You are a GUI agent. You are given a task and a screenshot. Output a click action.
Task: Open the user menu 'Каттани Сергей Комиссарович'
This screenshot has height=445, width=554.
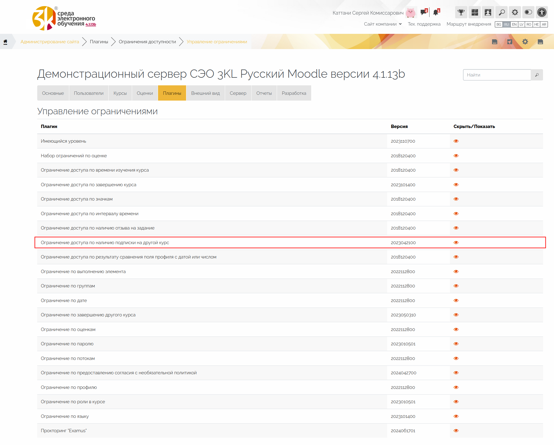point(368,13)
